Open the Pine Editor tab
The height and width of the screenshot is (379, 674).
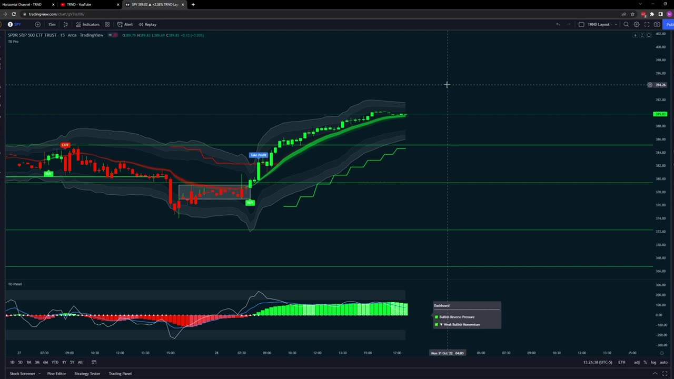tap(56, 374)
